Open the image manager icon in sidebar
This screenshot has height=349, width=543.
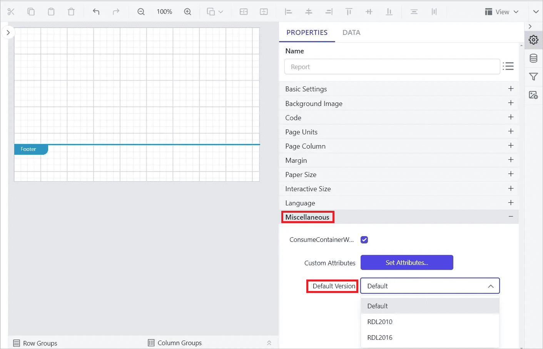533,95
